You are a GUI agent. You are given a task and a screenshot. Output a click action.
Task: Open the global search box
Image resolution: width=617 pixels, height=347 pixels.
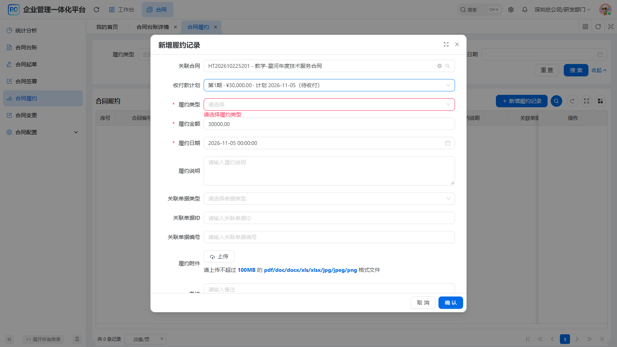pos(480,10)
